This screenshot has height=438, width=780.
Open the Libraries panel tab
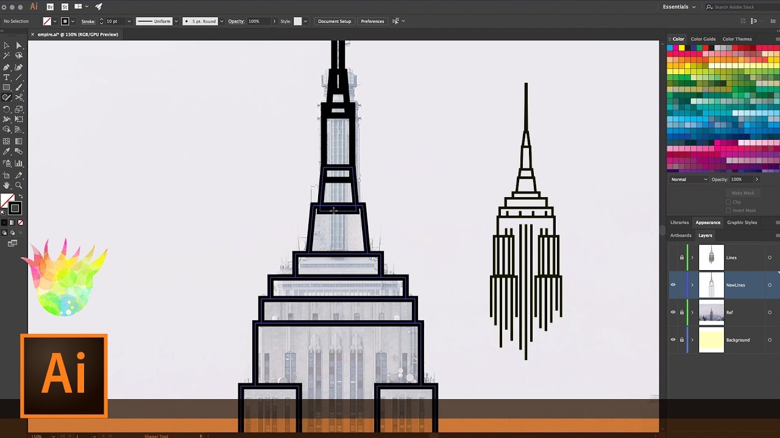tap(679, 223)
